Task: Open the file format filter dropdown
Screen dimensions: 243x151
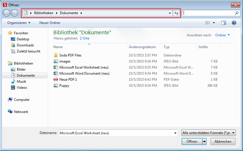Action: pyautogui.click(x=209, y=133)
